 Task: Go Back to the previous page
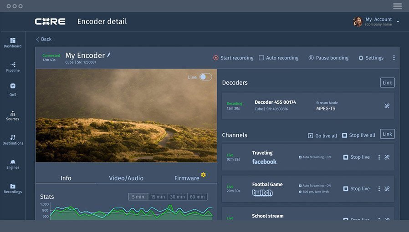click(x=44, y=39)
